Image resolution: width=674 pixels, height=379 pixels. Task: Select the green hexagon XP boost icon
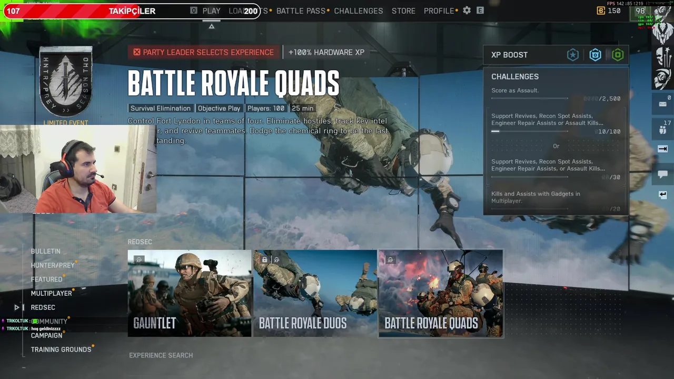618,55
